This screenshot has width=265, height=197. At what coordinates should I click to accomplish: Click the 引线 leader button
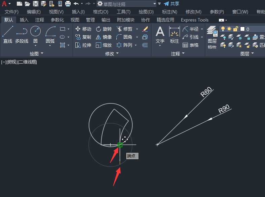click(191, 37)
